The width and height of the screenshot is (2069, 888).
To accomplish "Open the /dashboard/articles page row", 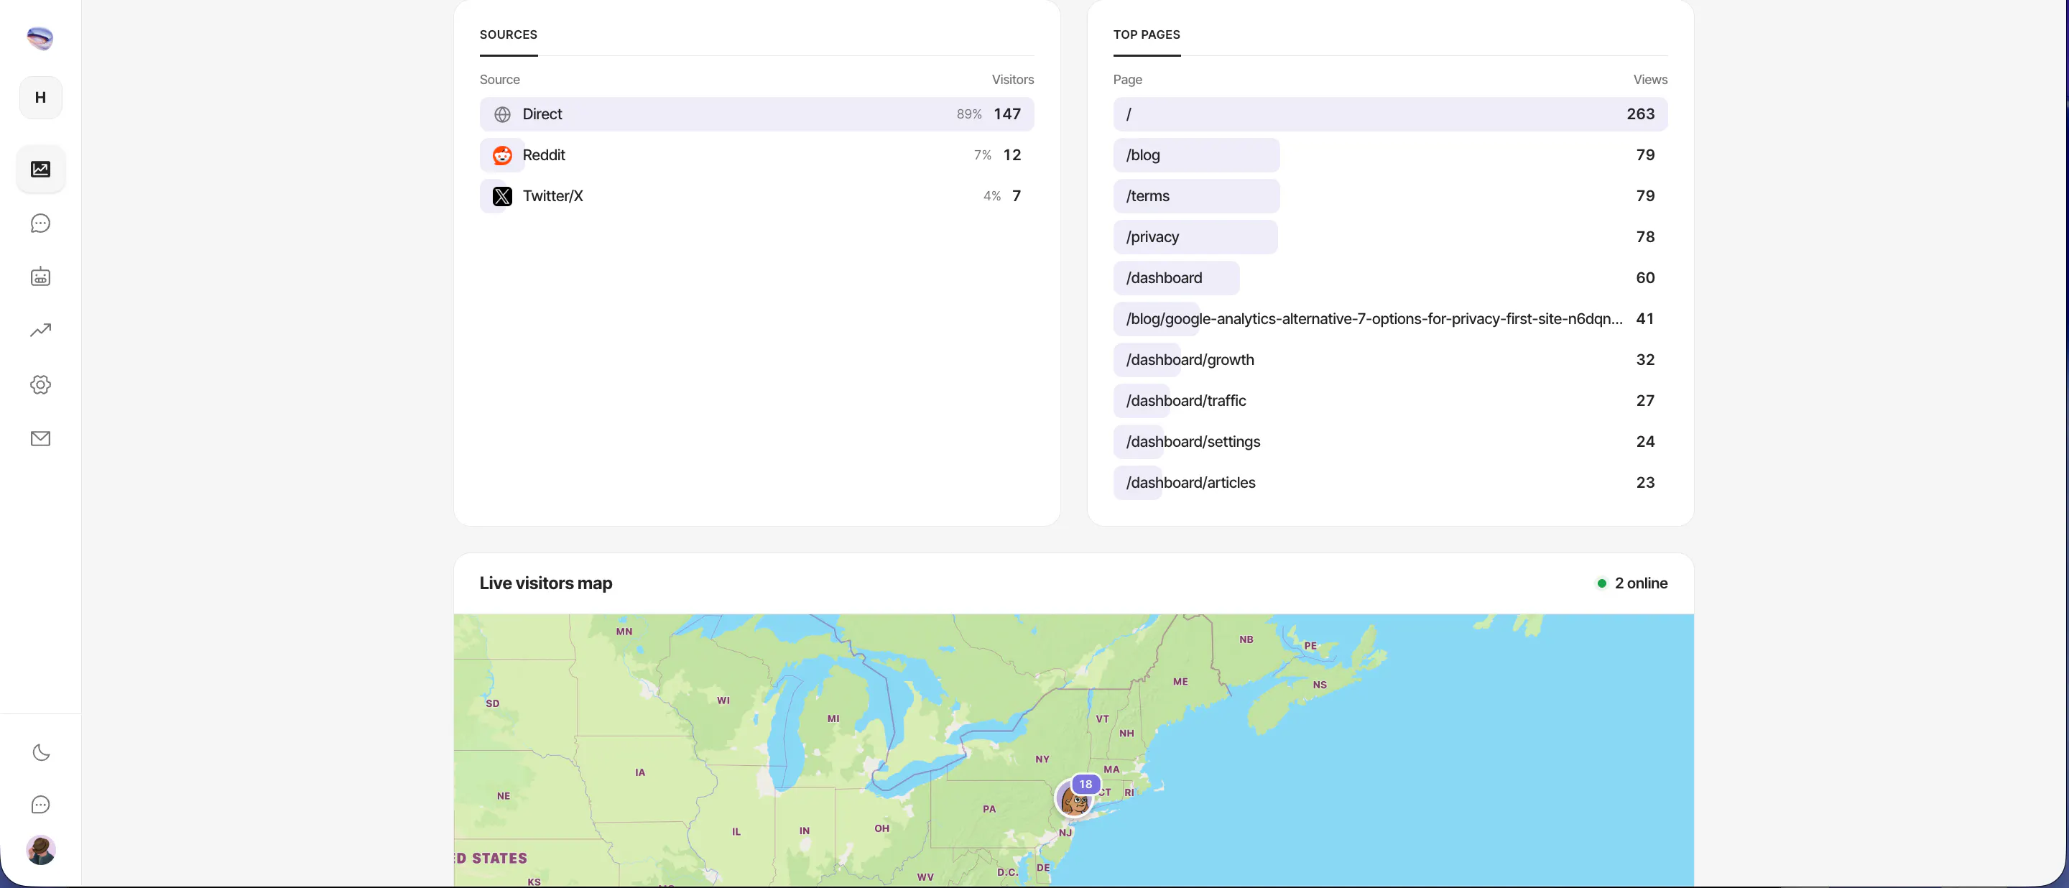I will pos(1389,483).
